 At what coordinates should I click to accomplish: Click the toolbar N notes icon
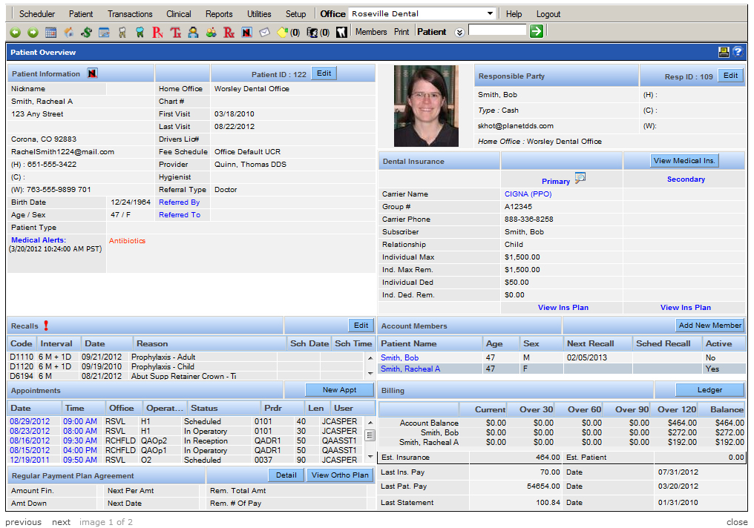point(246,32)
